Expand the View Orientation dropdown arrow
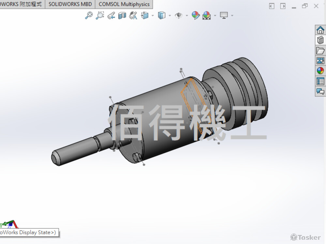The image size is (326, 244). coord(153,15)
